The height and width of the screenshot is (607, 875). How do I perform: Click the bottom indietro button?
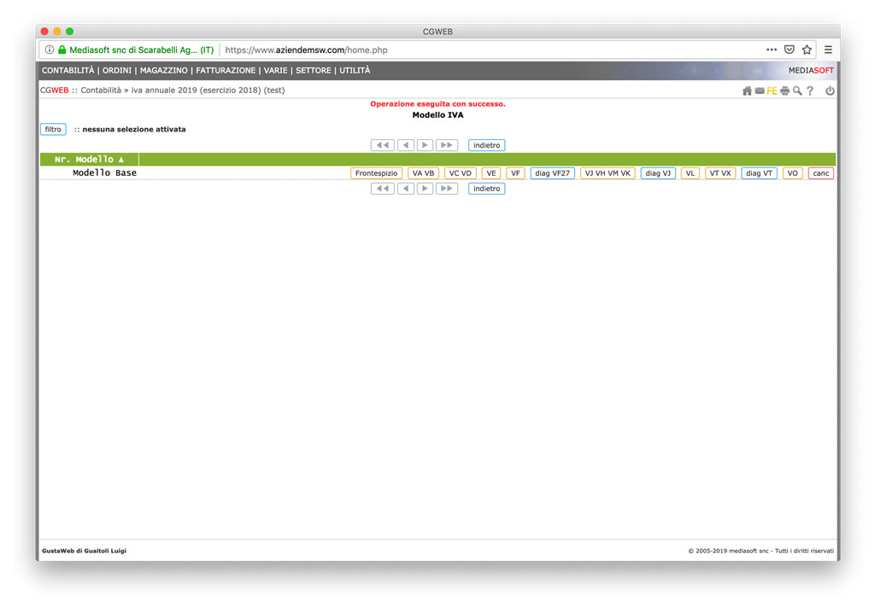pyautogui.click(x=486, y=189)
